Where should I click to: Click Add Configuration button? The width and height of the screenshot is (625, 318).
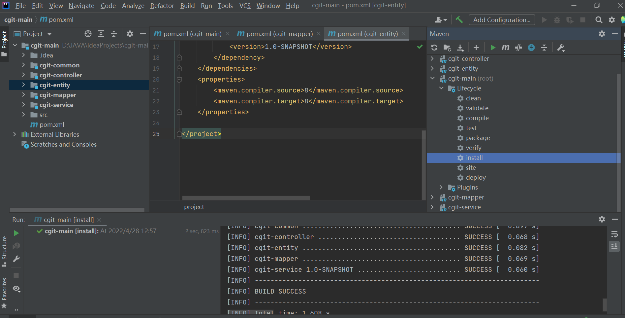[x=502, y=20]
